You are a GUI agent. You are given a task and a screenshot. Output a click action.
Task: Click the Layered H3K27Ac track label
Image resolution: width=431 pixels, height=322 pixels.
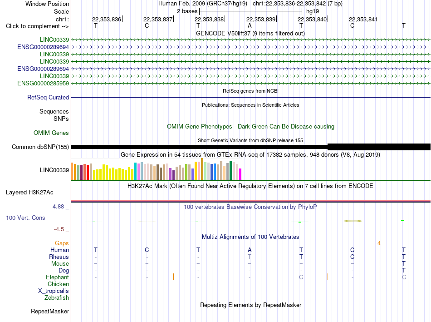pyautogui.click(x=29, y=193)
